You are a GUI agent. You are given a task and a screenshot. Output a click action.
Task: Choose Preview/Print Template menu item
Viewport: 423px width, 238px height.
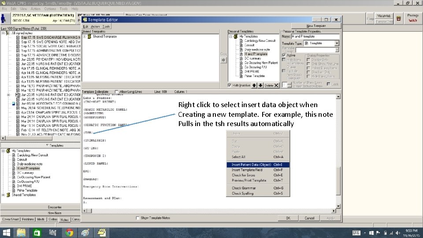[x=258, y=180]
